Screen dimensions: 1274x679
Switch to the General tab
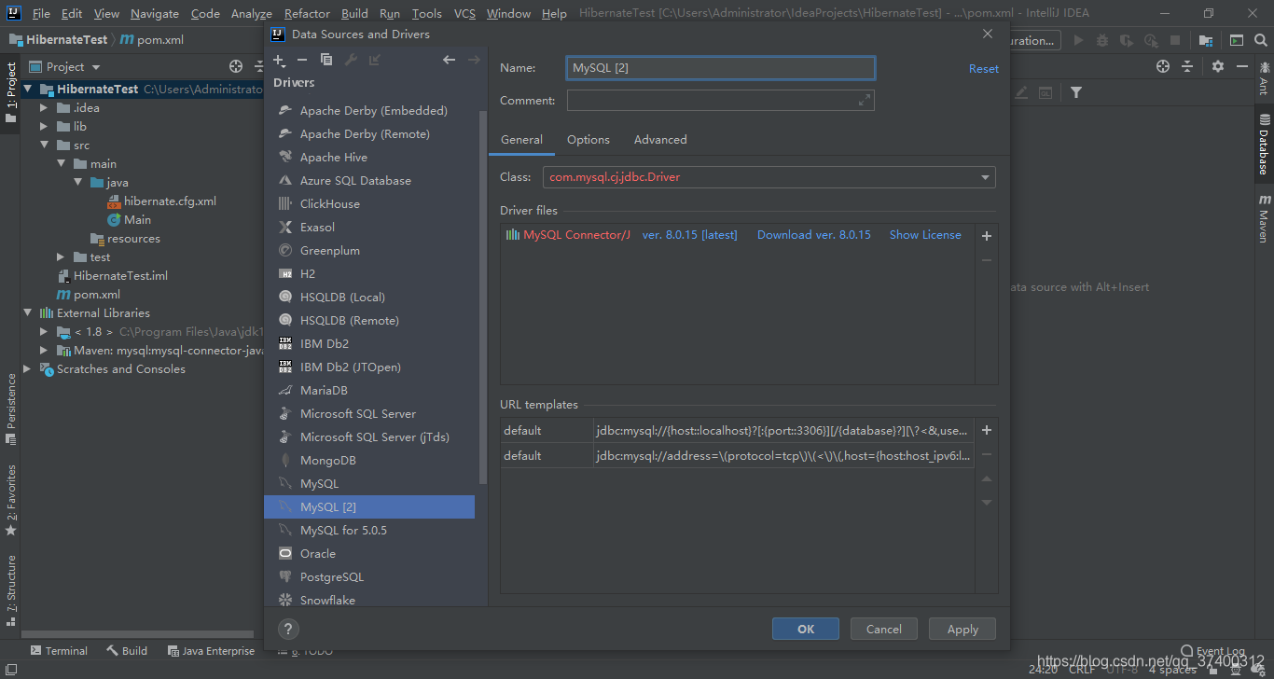coord(521,140)
